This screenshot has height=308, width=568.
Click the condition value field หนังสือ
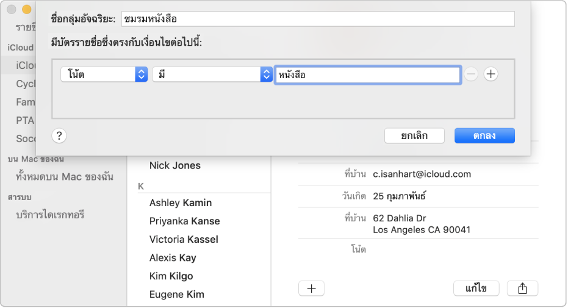(368, 74)
